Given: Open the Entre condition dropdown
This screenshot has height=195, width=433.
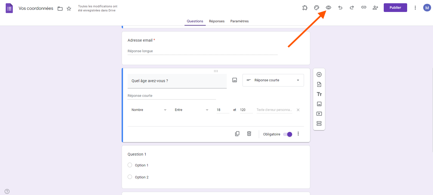Looking at the screenshot, I should click(x=192, y=110).
